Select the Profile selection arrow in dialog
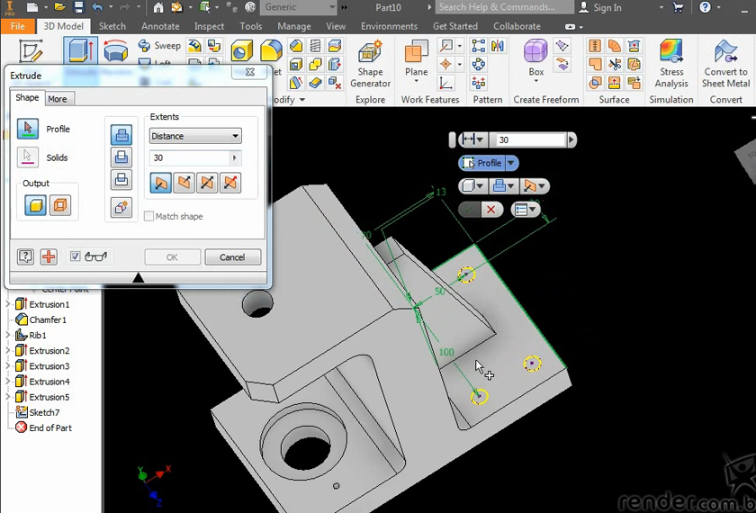 click(x=28, y=129)
